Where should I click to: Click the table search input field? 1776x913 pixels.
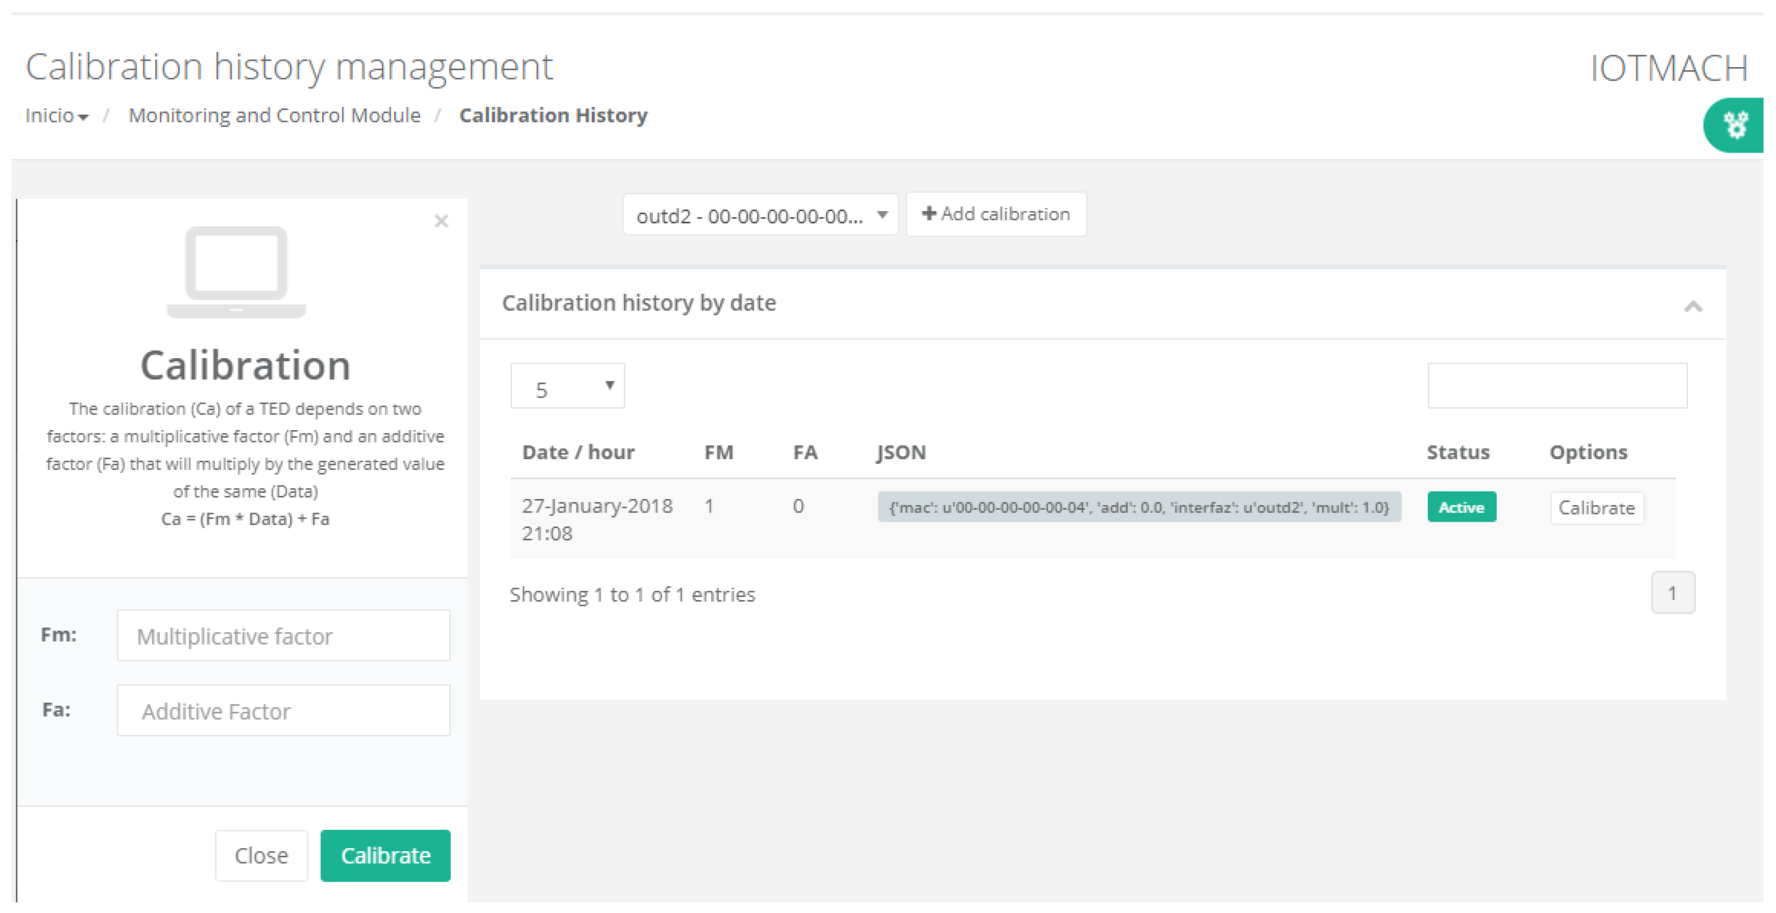[x=1557, y=387]
